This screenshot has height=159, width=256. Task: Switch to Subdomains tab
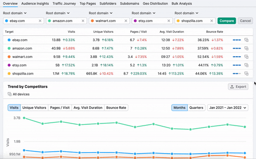pyautogui.click(x=130, y=3)
